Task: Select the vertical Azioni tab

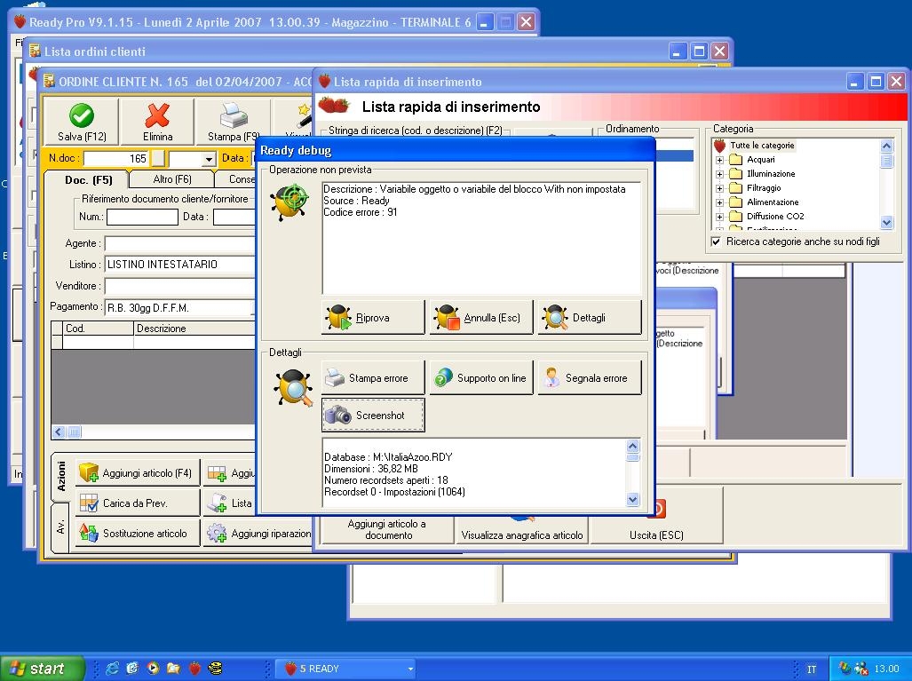Action: coord(61,476)
